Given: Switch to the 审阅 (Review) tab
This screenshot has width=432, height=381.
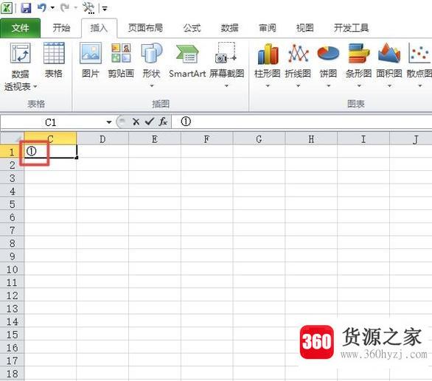Looking at the screenshot, I should (268, 28).
